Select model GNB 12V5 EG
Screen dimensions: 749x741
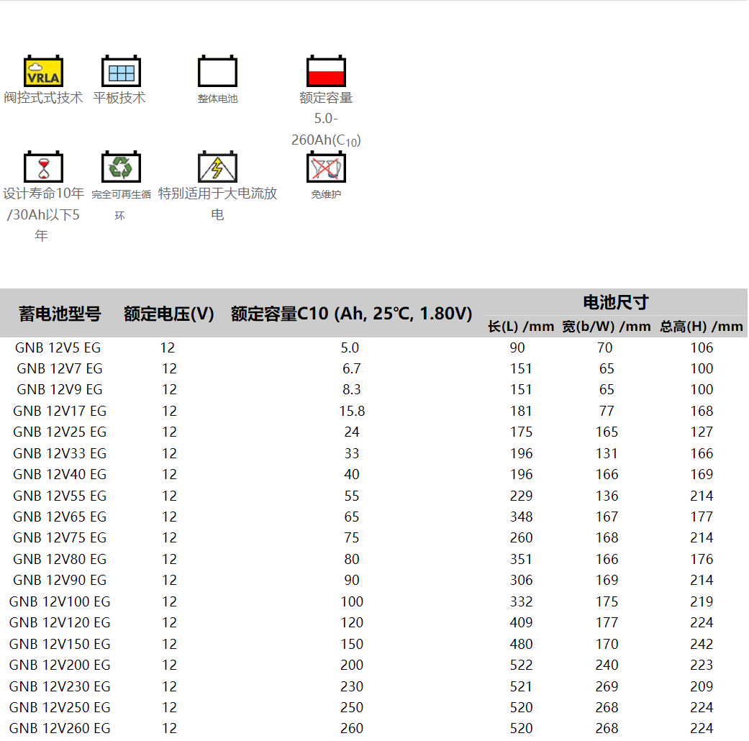58,347
